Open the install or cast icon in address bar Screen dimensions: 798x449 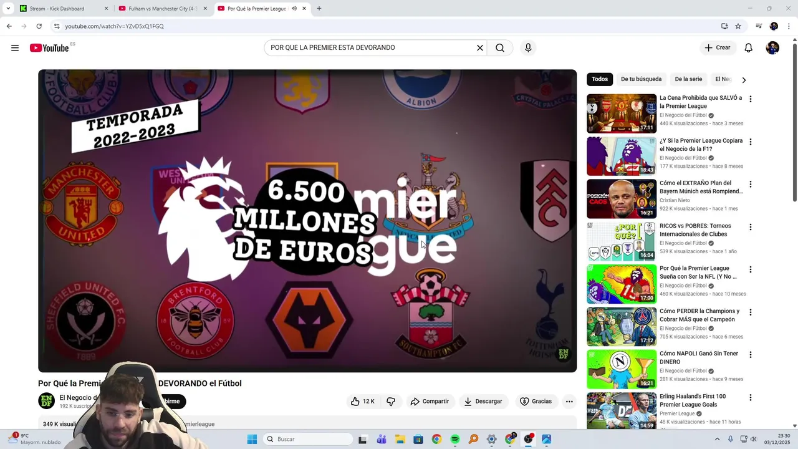point(724,26)
